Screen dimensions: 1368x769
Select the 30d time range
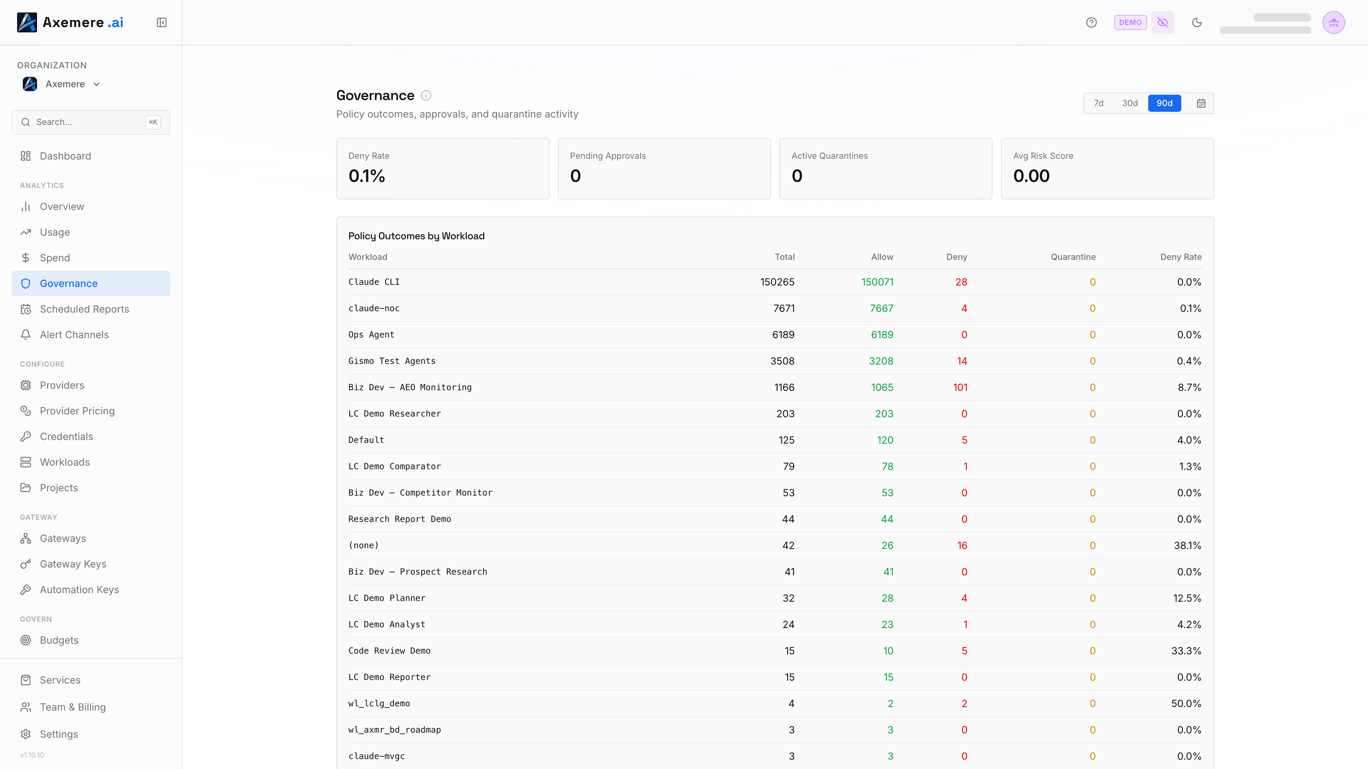[1130, 103]
